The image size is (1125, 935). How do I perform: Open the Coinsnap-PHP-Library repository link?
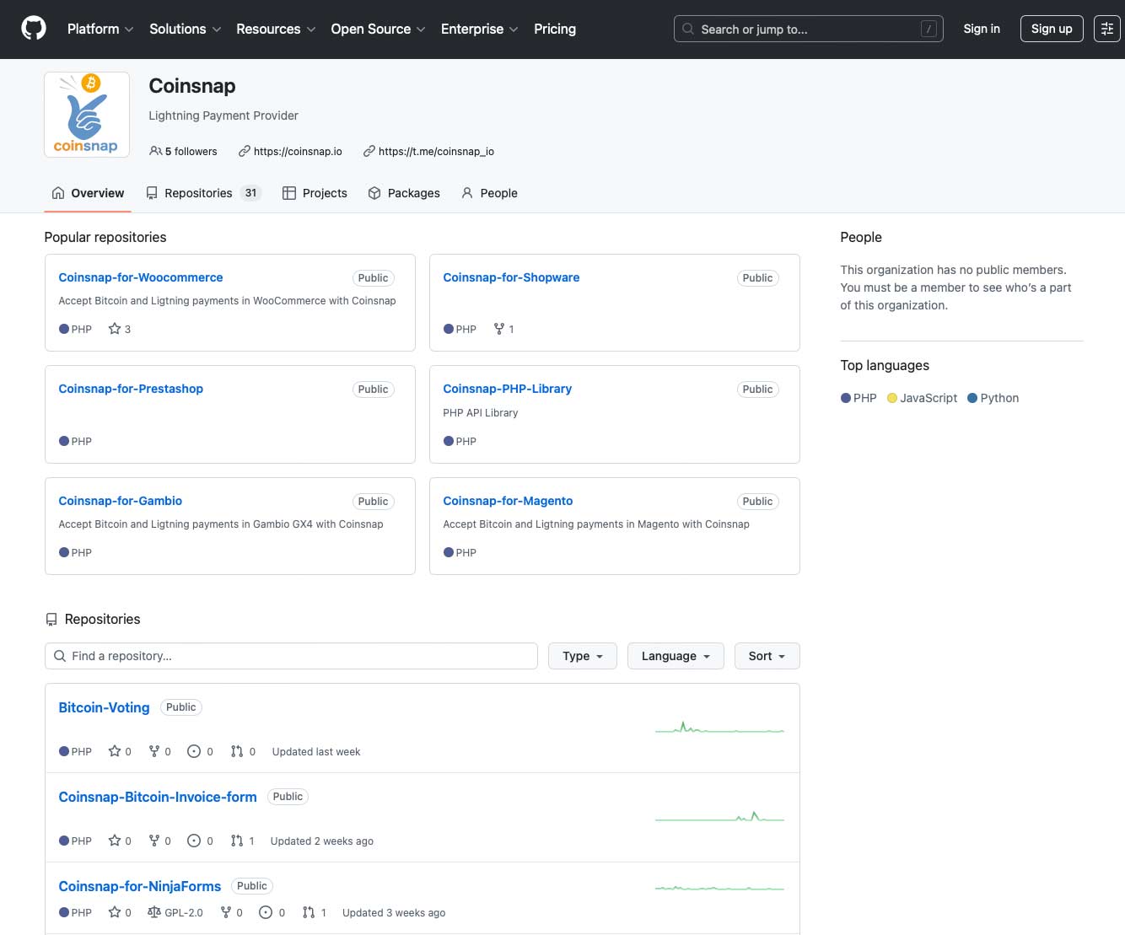(x=507, y=389)
